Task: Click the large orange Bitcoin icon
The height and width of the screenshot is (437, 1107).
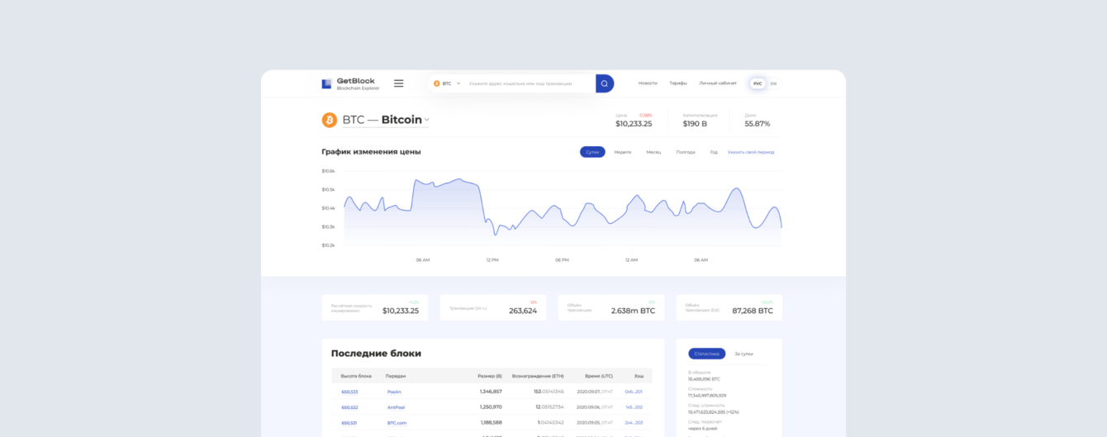Action: coord(329,120)
